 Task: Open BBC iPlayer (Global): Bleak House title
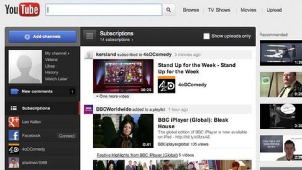pyautogui.click(x=193, y=123)
